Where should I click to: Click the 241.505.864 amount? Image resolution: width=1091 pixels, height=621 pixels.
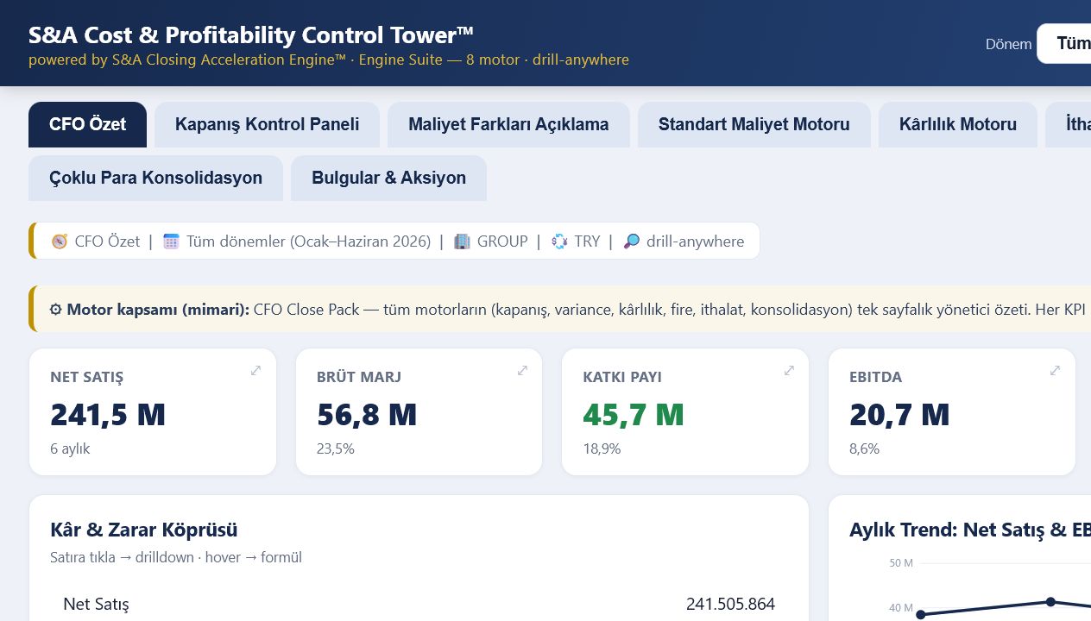coord(730,604)
